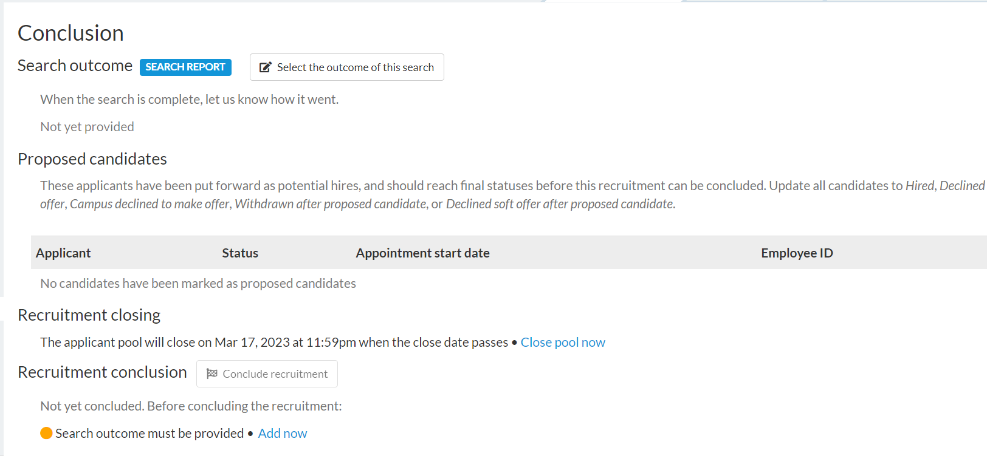Open the SEARCH REPORT badge
987x467 pixels.
pos(185,67)
